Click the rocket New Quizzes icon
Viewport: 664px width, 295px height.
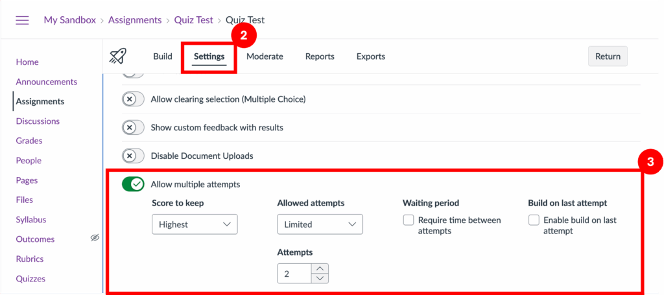click(x=117, y=56)
